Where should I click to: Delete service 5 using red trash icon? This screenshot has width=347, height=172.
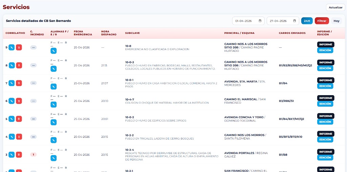tap(19, 119)
